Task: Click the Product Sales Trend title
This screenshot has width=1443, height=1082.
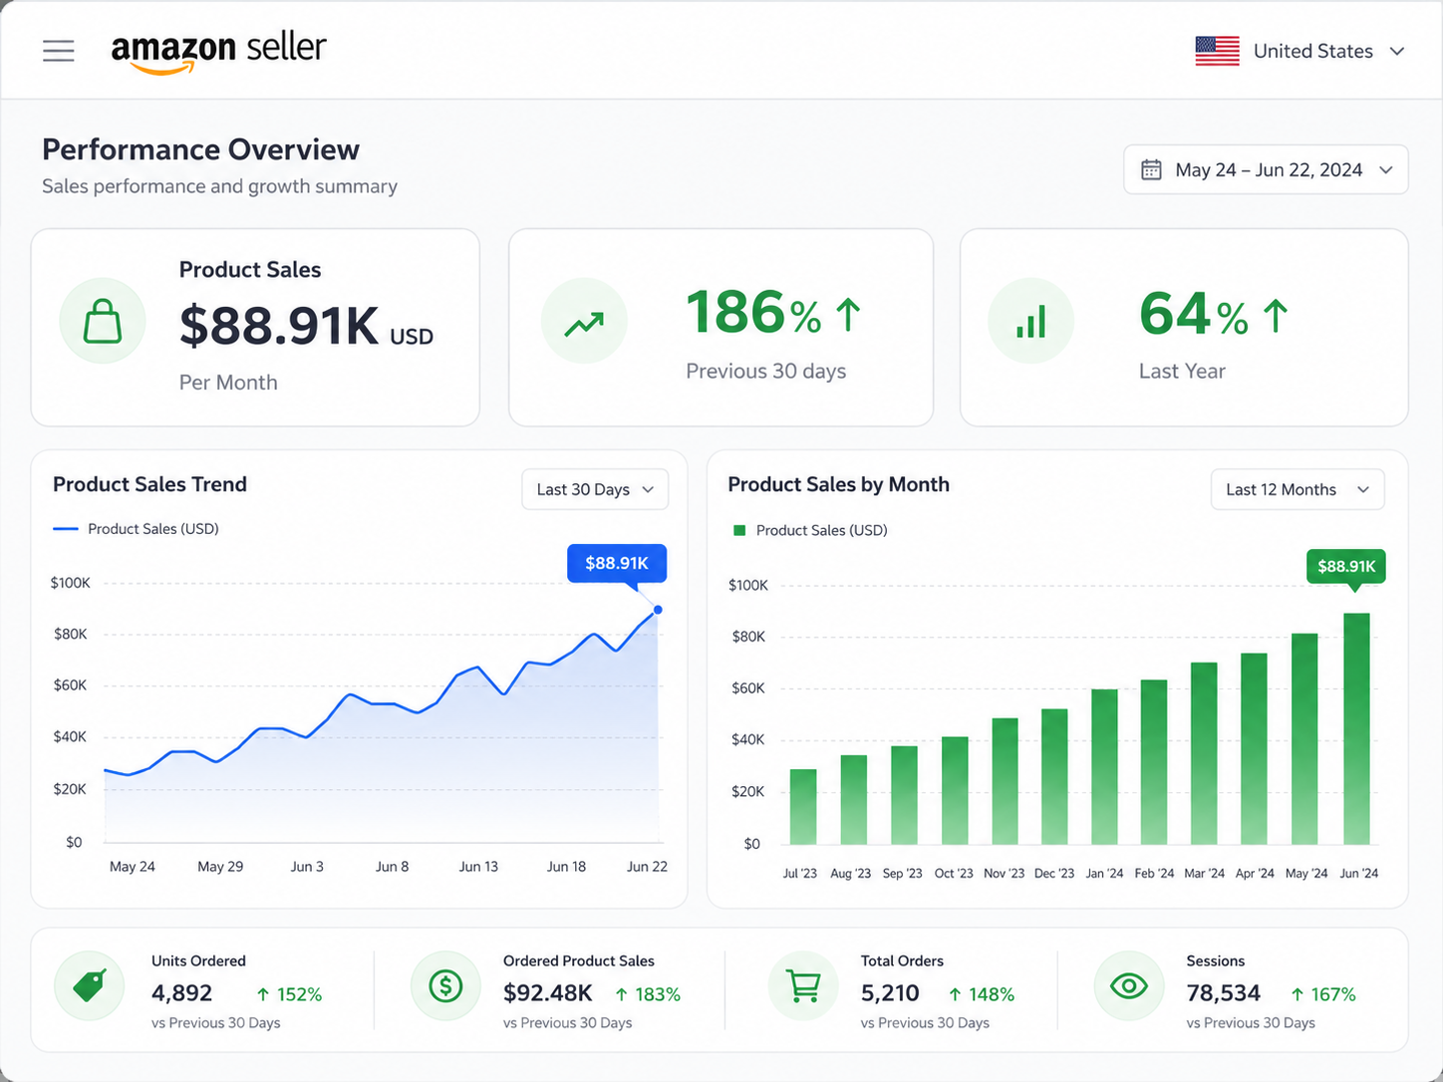Action: 149,484
